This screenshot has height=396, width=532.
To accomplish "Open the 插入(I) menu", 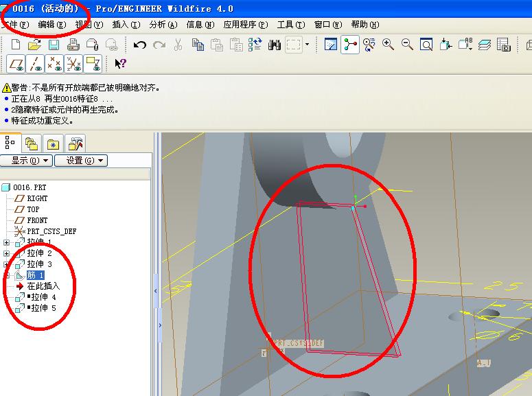I will [126, 25].
